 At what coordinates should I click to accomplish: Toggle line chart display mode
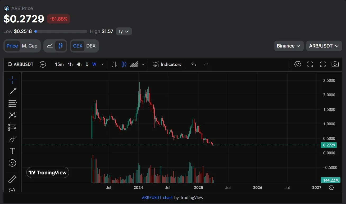point(50,46)
